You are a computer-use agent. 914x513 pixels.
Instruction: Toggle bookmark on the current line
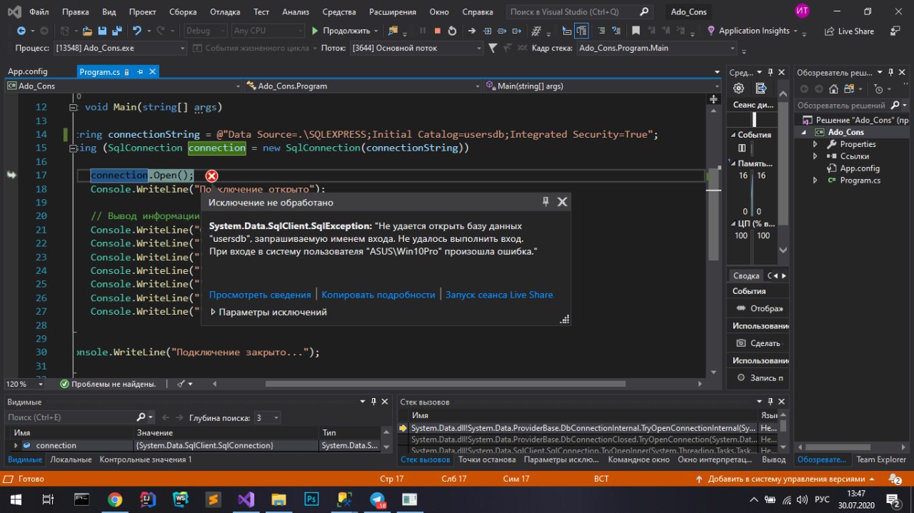tap(636, 31)
